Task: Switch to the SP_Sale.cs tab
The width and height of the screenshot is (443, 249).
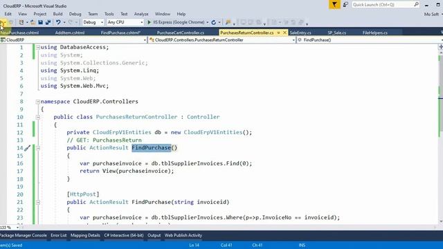Action: tap(337, 33)
